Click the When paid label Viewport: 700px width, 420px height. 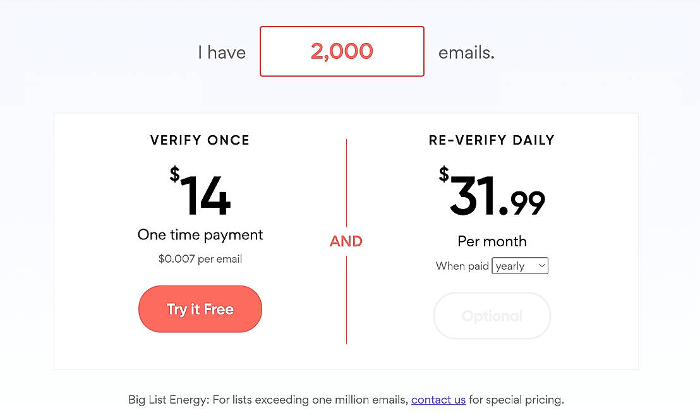coord(462,266)
